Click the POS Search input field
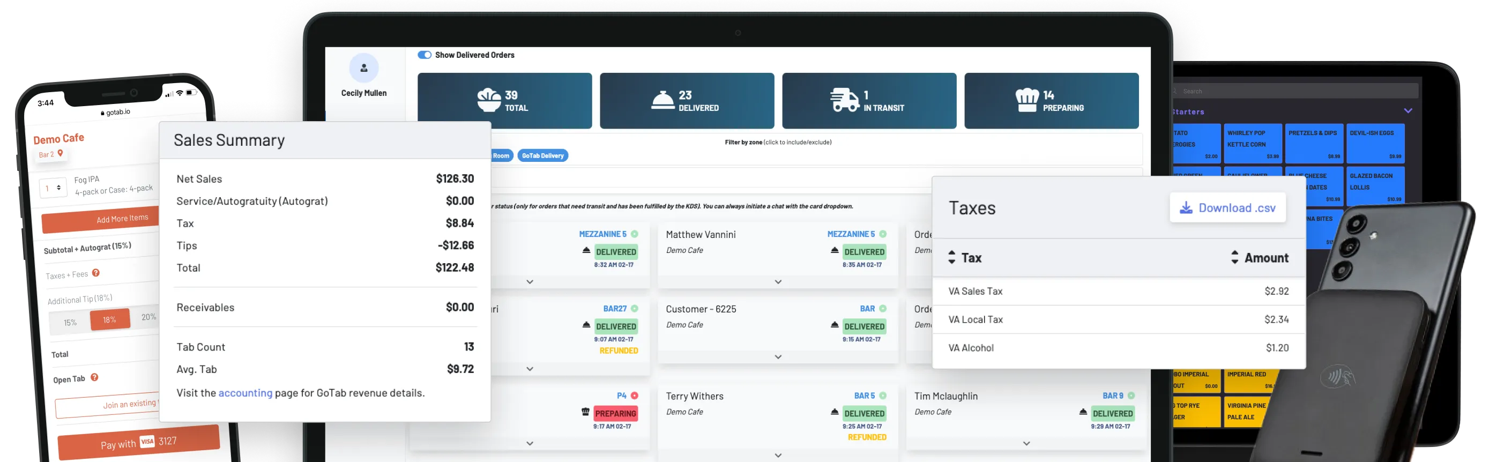The width and height of the screenshot is (1504, 462). pyautogui.click(x=1296, y=91)
